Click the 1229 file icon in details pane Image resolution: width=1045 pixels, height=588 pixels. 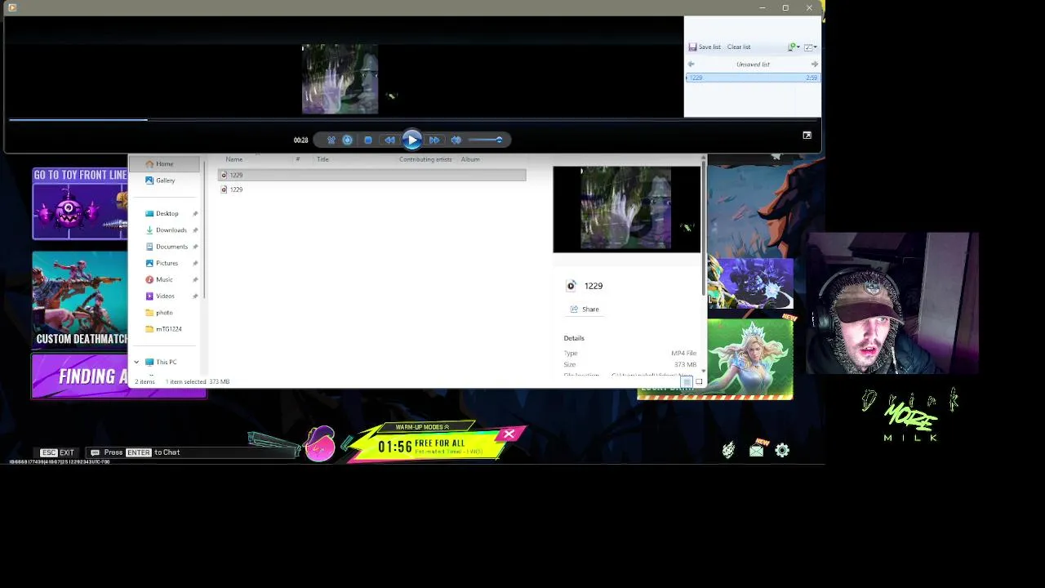[x=571, y=286]
